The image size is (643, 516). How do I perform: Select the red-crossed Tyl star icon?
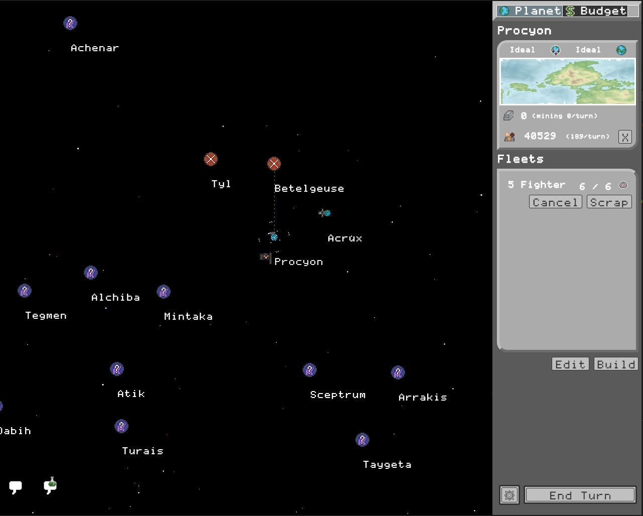click(x=211, y=159)
